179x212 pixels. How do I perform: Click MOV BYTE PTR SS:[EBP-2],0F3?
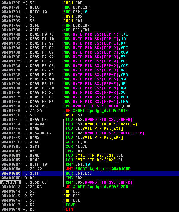click(x=96, y=97)
